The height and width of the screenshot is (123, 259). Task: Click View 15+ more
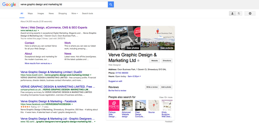tap(166, 97)
